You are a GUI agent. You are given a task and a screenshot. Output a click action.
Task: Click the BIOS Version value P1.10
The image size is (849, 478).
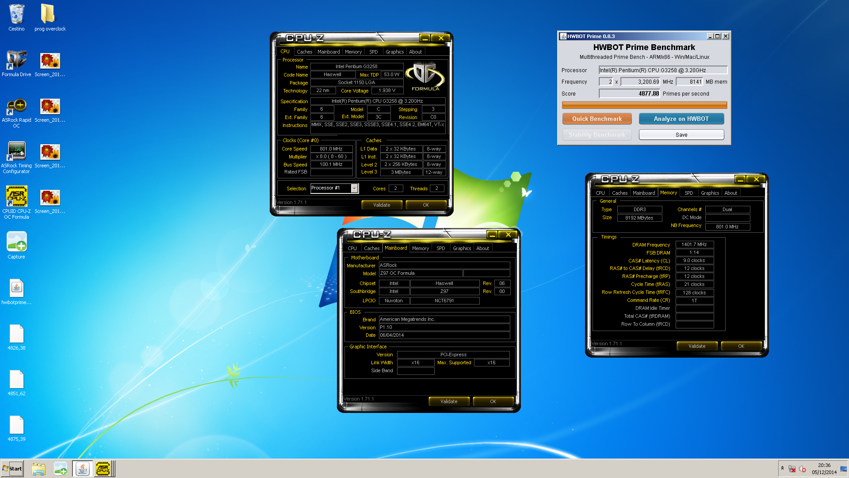pos(444,327)
